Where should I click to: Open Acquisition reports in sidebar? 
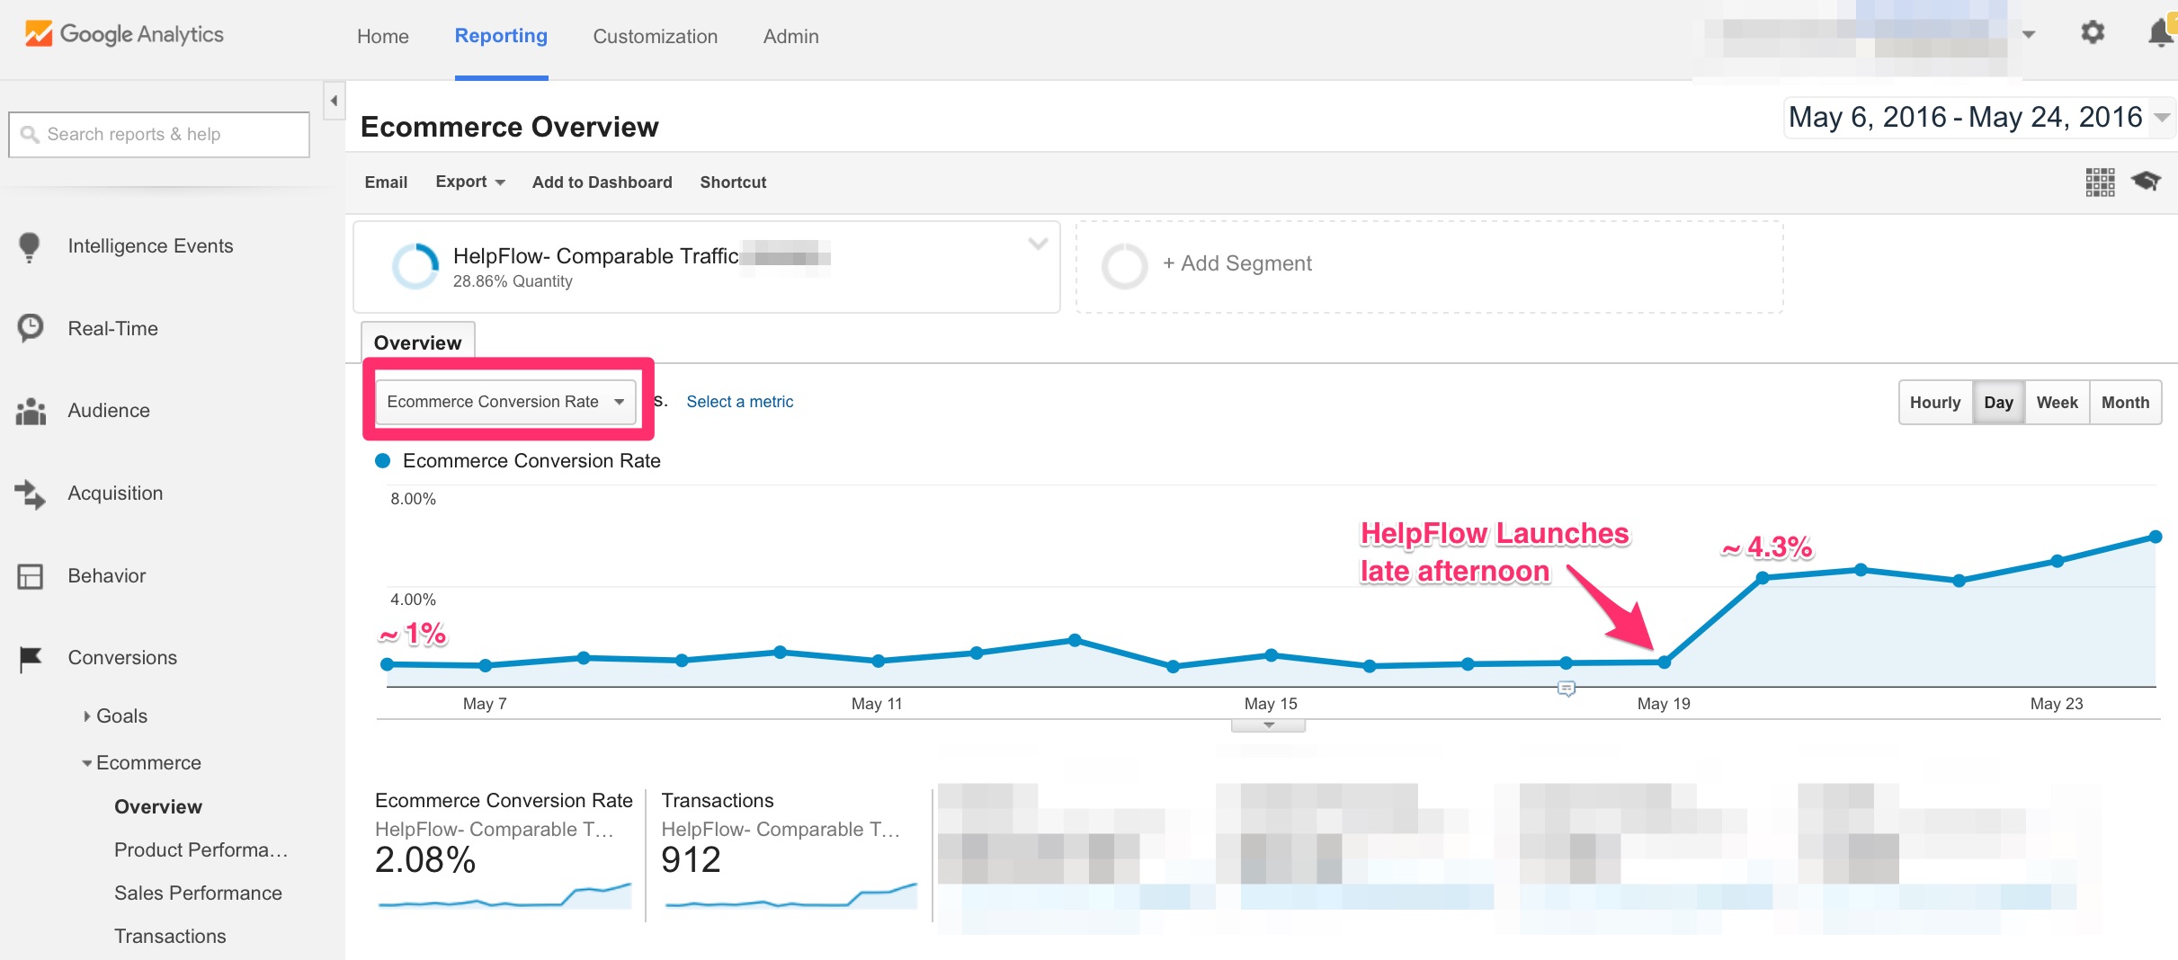click(115, 493)
